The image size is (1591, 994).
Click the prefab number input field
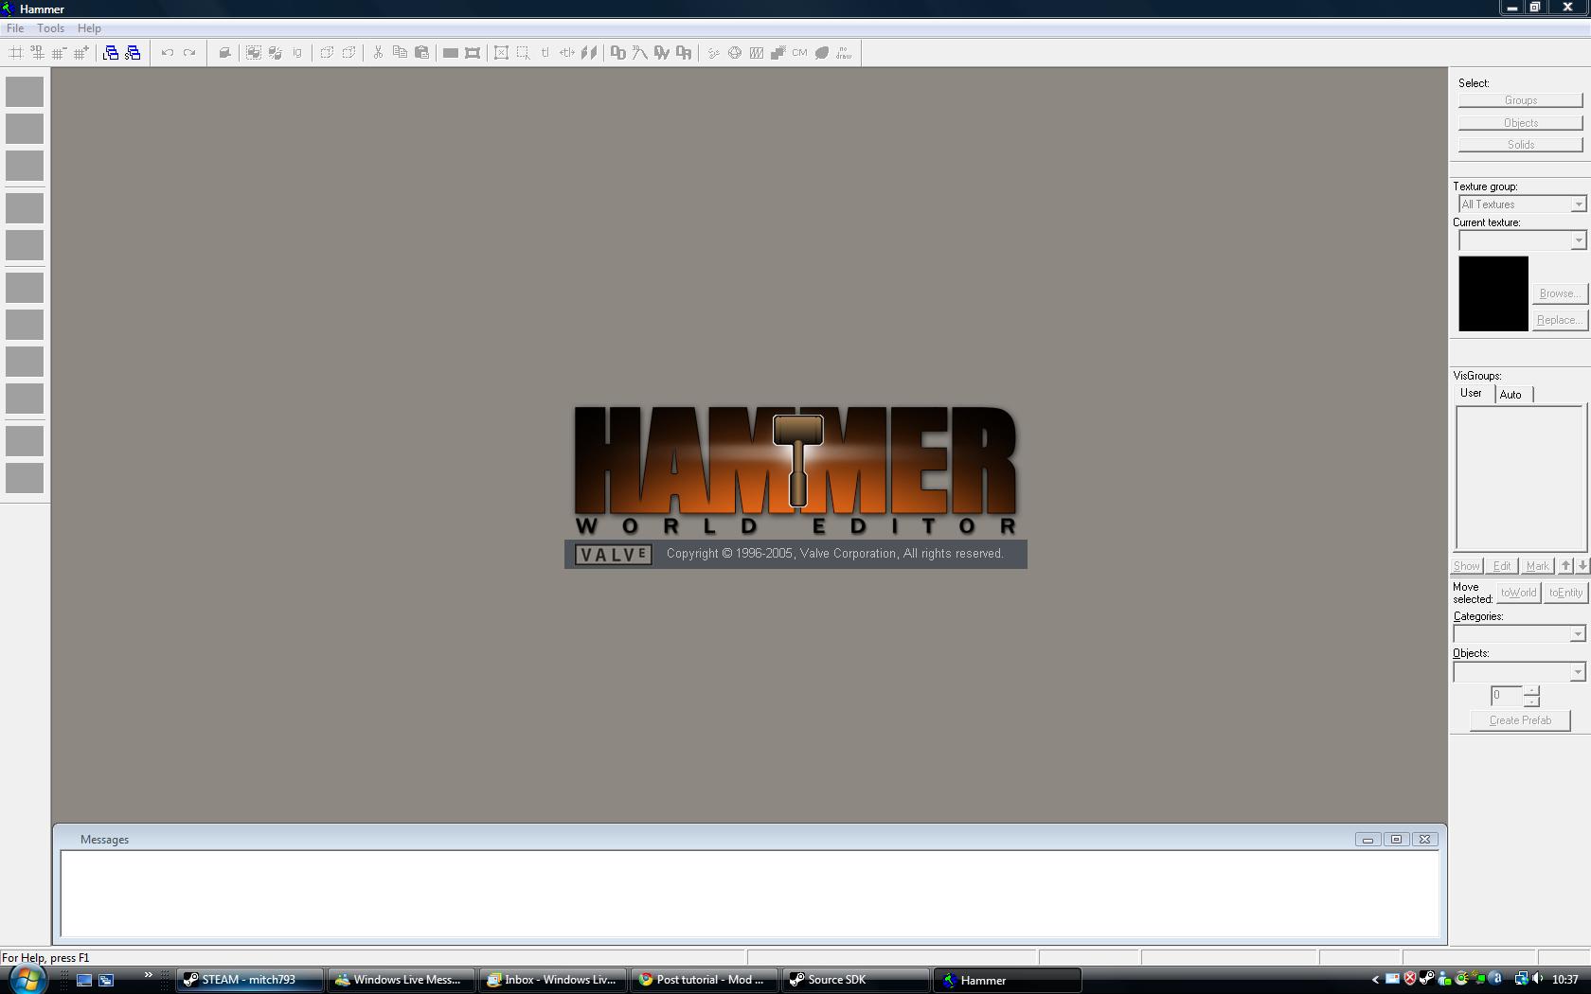(1507, 696)
